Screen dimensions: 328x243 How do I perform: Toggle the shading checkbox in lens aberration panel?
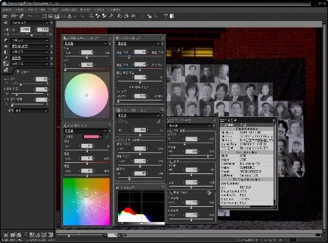tap(120, 121)
